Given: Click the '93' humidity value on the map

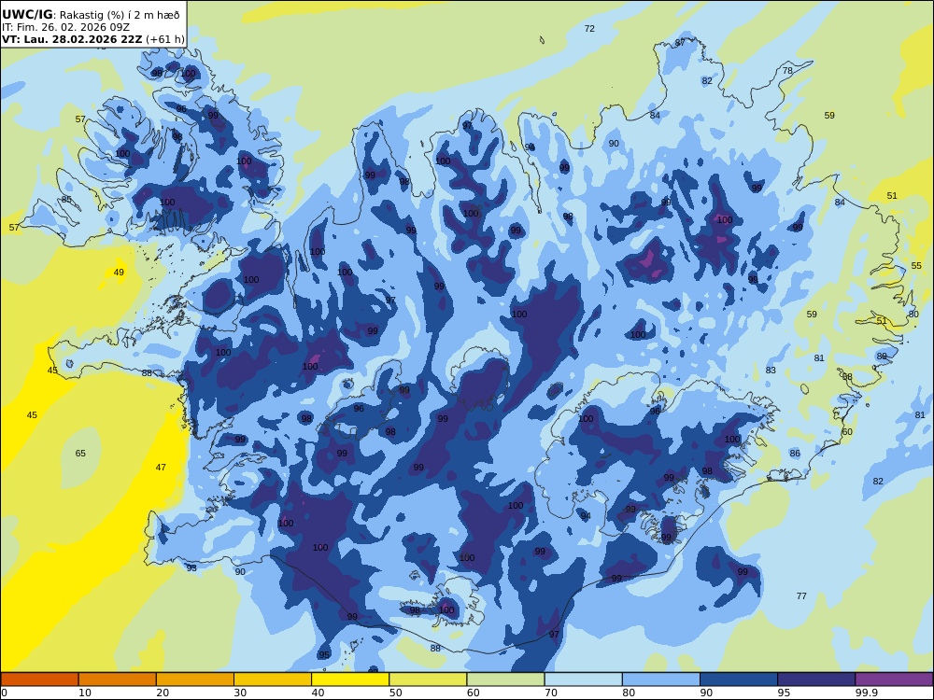Looking at the screenshot, I should (191, 568).
